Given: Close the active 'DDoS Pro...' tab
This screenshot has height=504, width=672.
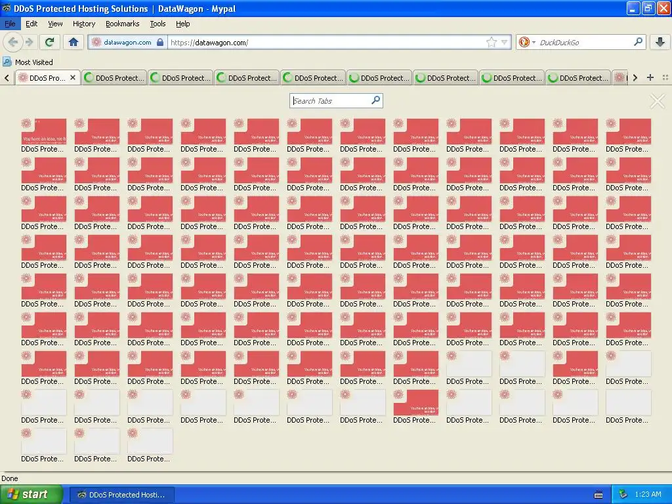Looking at the screenshot, I should tap(73, 77).
